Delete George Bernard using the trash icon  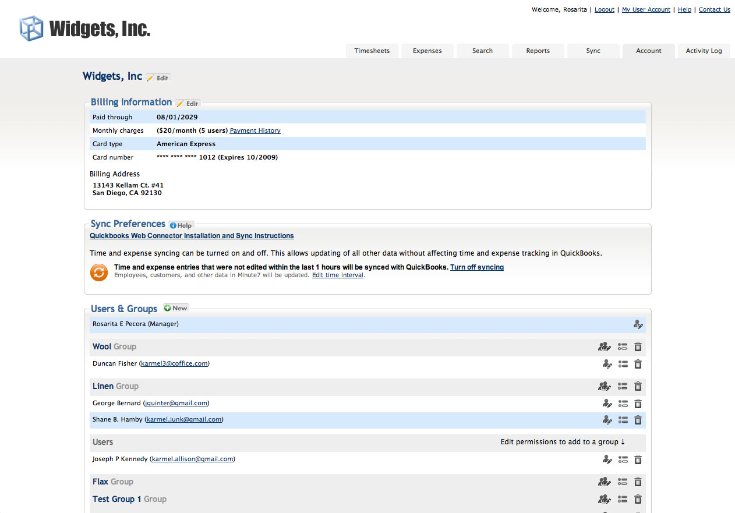pyautogui.click(x=638, y=404)
